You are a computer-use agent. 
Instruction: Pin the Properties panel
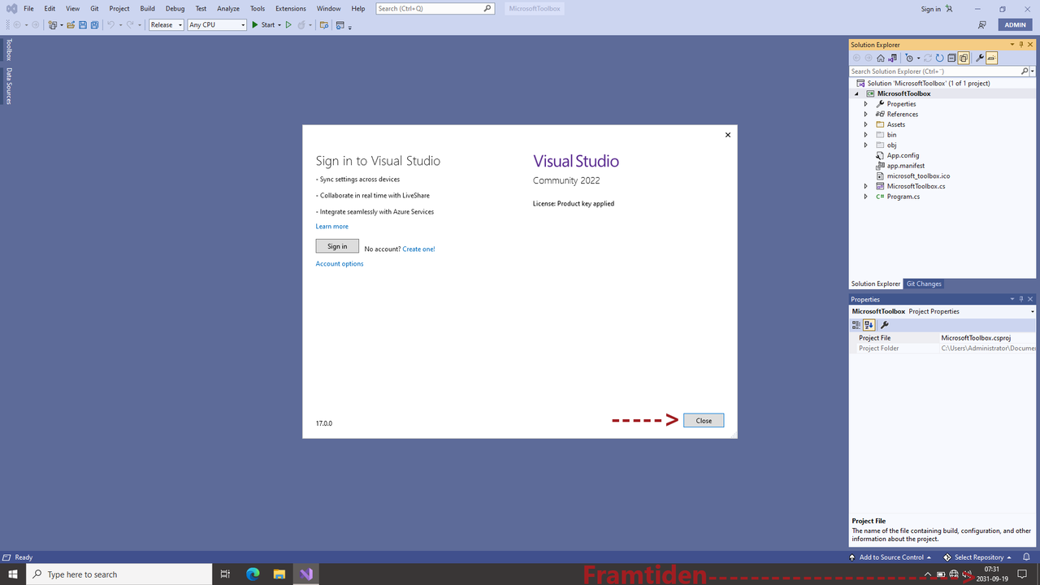pyautogui.click(x=1021, y=299)
